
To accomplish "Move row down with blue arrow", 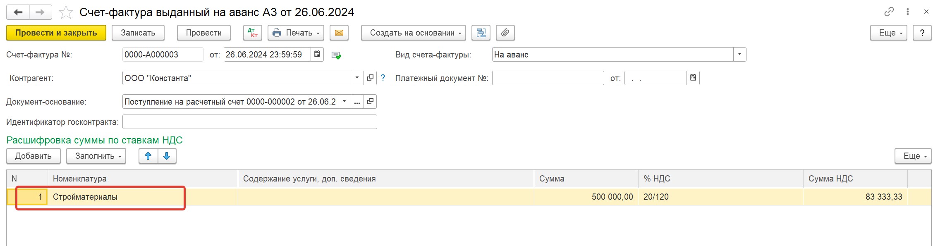I will point(167,156).
